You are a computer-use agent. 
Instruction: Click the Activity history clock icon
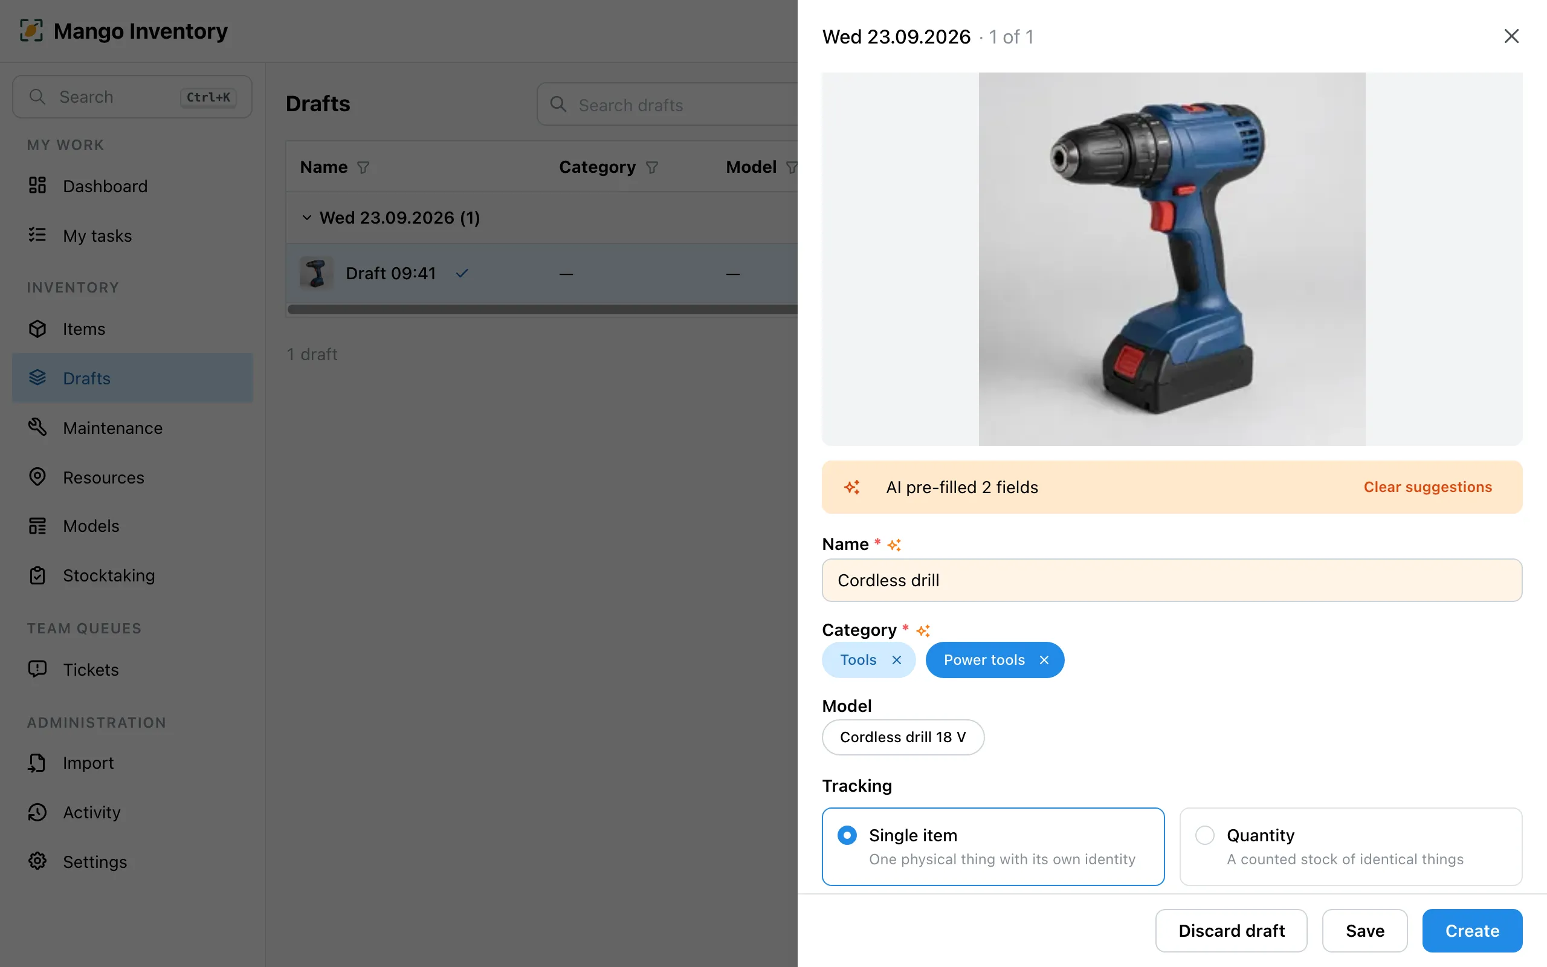click(x=37, y=812)
